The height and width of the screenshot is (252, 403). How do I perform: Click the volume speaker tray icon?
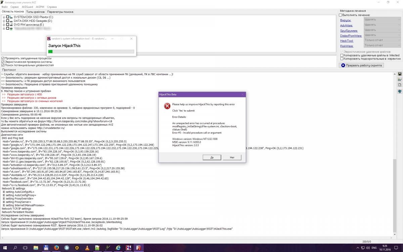(367, 248)
